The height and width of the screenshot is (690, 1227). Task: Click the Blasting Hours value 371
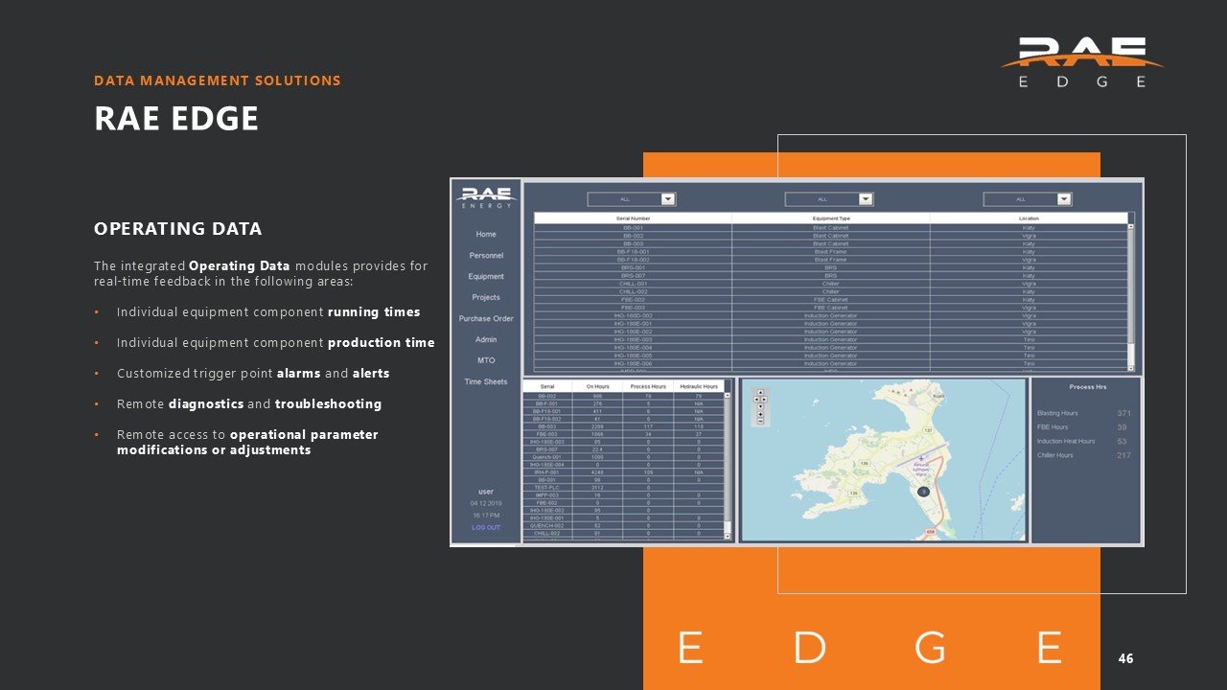point(1123,413)
